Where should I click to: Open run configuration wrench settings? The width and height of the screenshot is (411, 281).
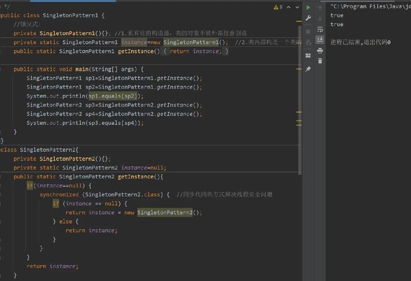coord(308,18)
